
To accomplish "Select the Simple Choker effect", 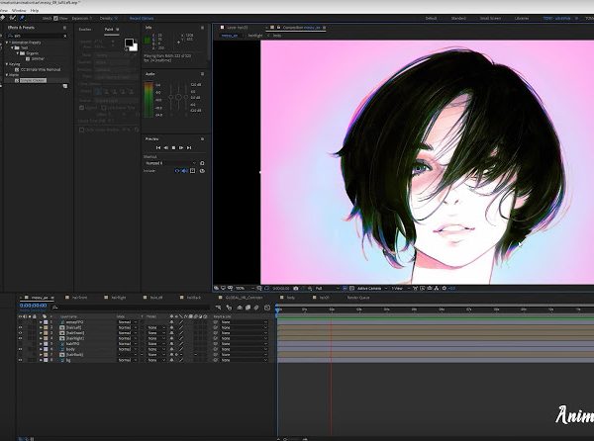I will pyautogui.click(x=34, y=80).
